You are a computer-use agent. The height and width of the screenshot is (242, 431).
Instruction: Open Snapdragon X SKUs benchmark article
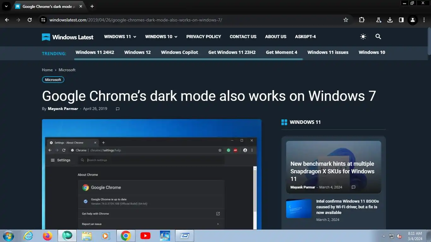click(x=332, y=171)
